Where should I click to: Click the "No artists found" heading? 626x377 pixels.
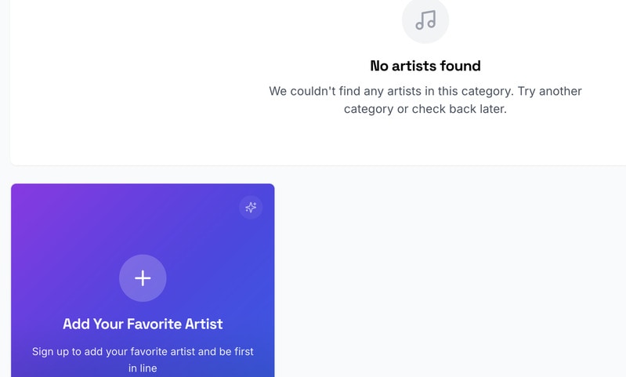[x=425, y=66]
